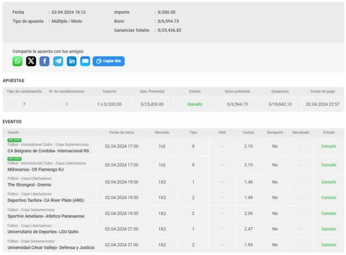The height and width of the screenshot is (255, 346).
Task: Click cuota 1.49 for Deportivo Tachira match
Action: pos(249,197)
